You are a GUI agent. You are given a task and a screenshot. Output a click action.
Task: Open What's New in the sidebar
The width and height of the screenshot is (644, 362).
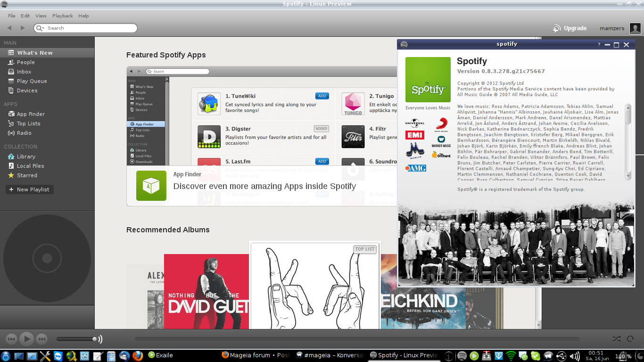click(47, 53)
